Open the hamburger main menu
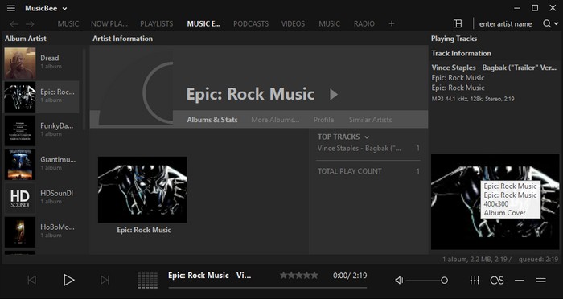The width and height of the screenshot is (563, 299). (11, 8)
